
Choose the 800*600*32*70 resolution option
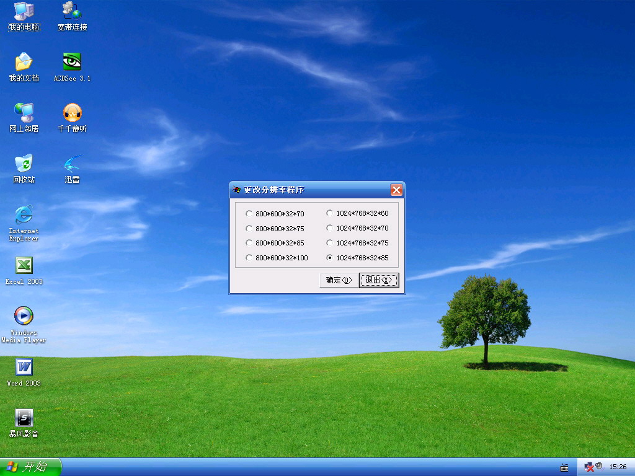275,214
